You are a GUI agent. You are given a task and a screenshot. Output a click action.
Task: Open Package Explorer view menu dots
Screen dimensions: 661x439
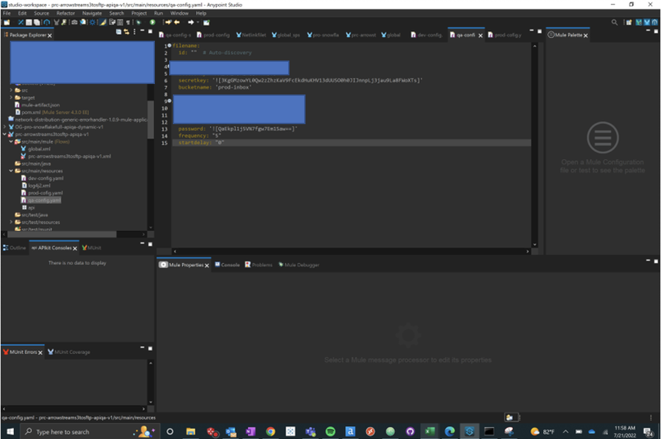135,31
